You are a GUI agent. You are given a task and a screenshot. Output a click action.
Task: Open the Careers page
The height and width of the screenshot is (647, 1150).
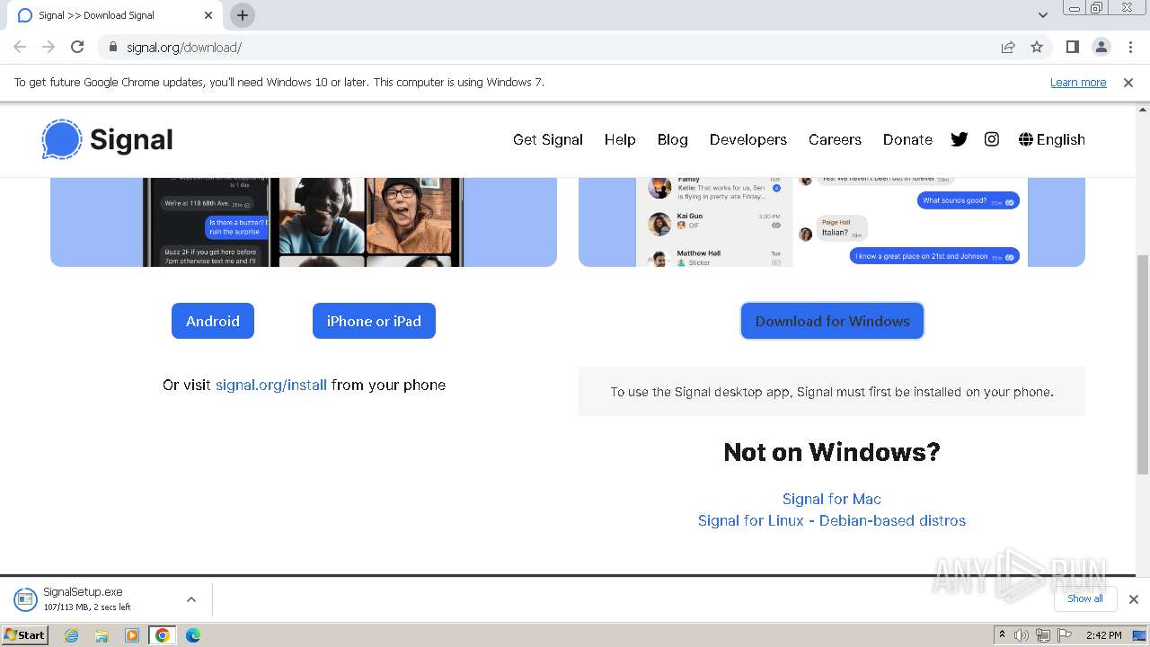[x=835, y=139]
